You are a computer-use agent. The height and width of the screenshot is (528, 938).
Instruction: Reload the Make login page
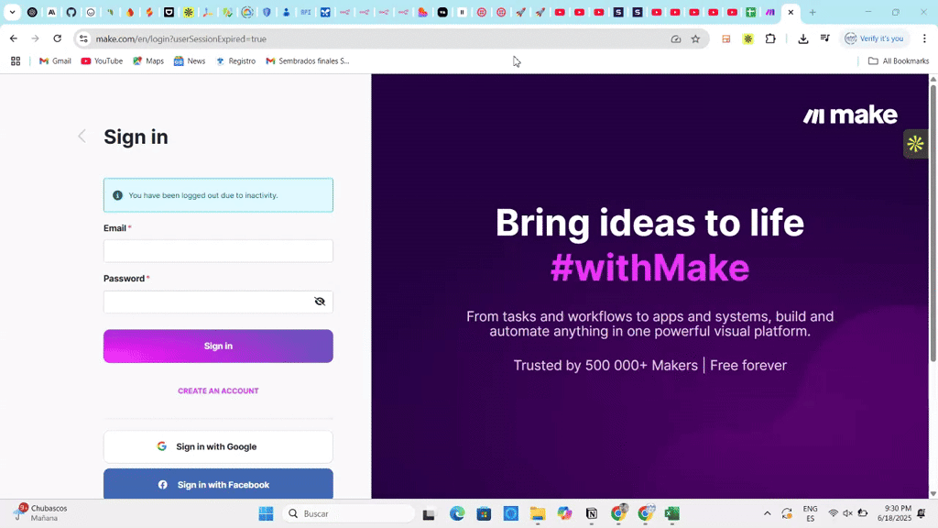[x=58, y=38]
